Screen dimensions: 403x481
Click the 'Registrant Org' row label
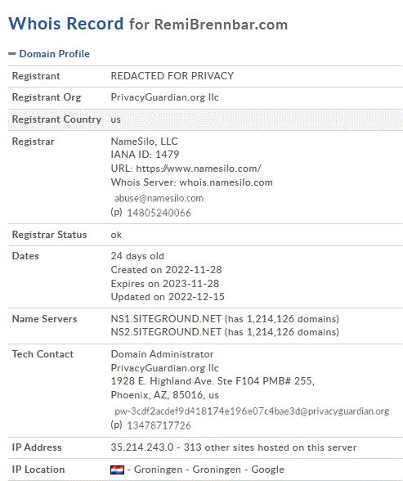[x=47, y=97]
